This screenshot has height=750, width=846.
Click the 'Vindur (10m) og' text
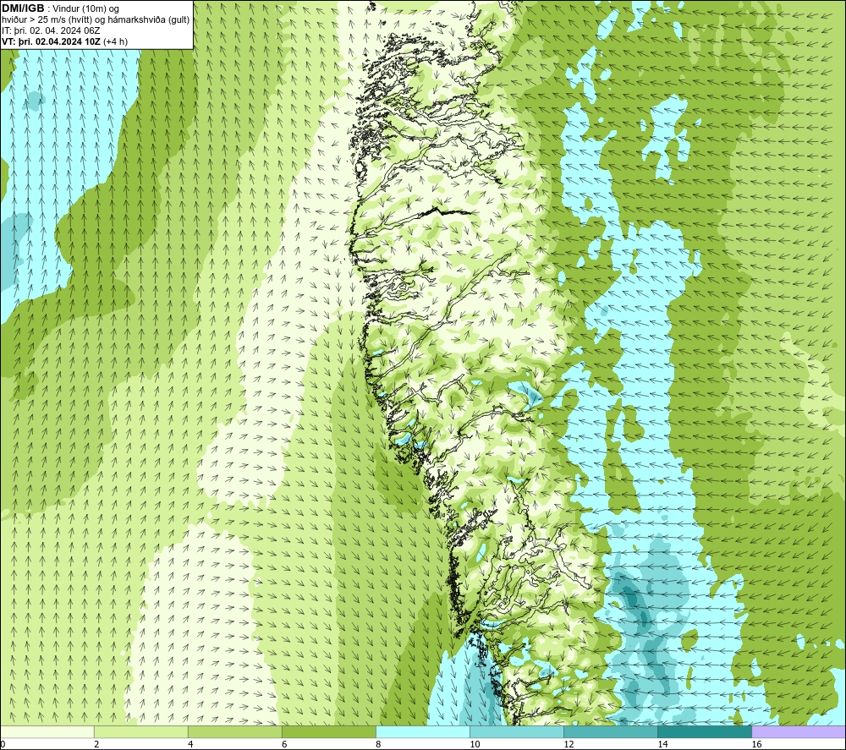tap(86, 9)
